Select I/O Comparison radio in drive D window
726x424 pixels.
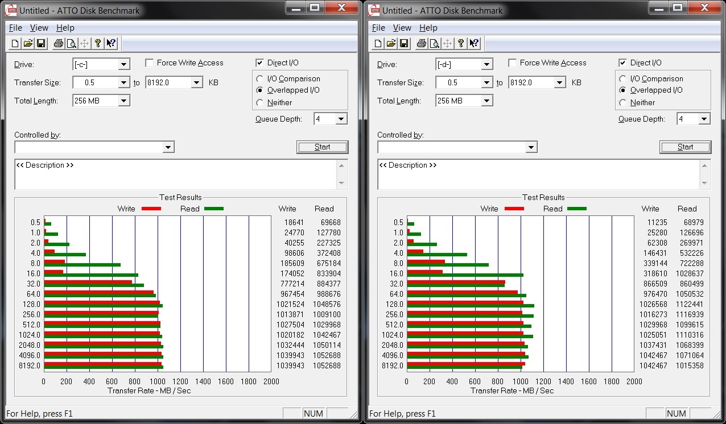click(x=623, y=79)
